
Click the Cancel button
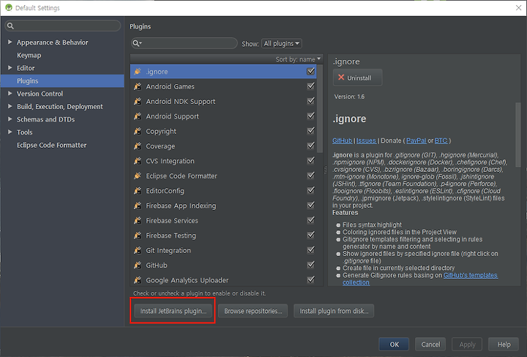click(430, 345)
